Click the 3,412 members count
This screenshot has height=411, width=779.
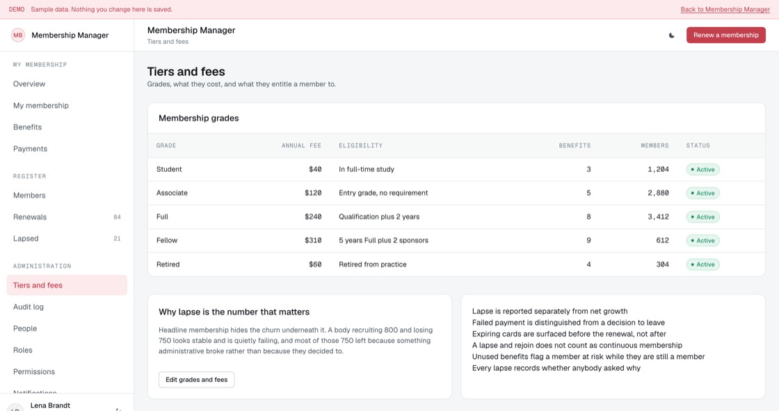[x=658, y=217]
